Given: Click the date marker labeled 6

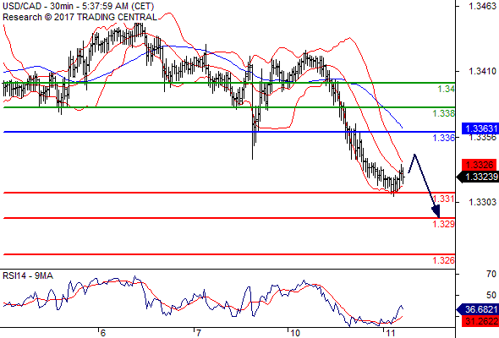Looking at the screenshot, I should click(x=102, y=333).
